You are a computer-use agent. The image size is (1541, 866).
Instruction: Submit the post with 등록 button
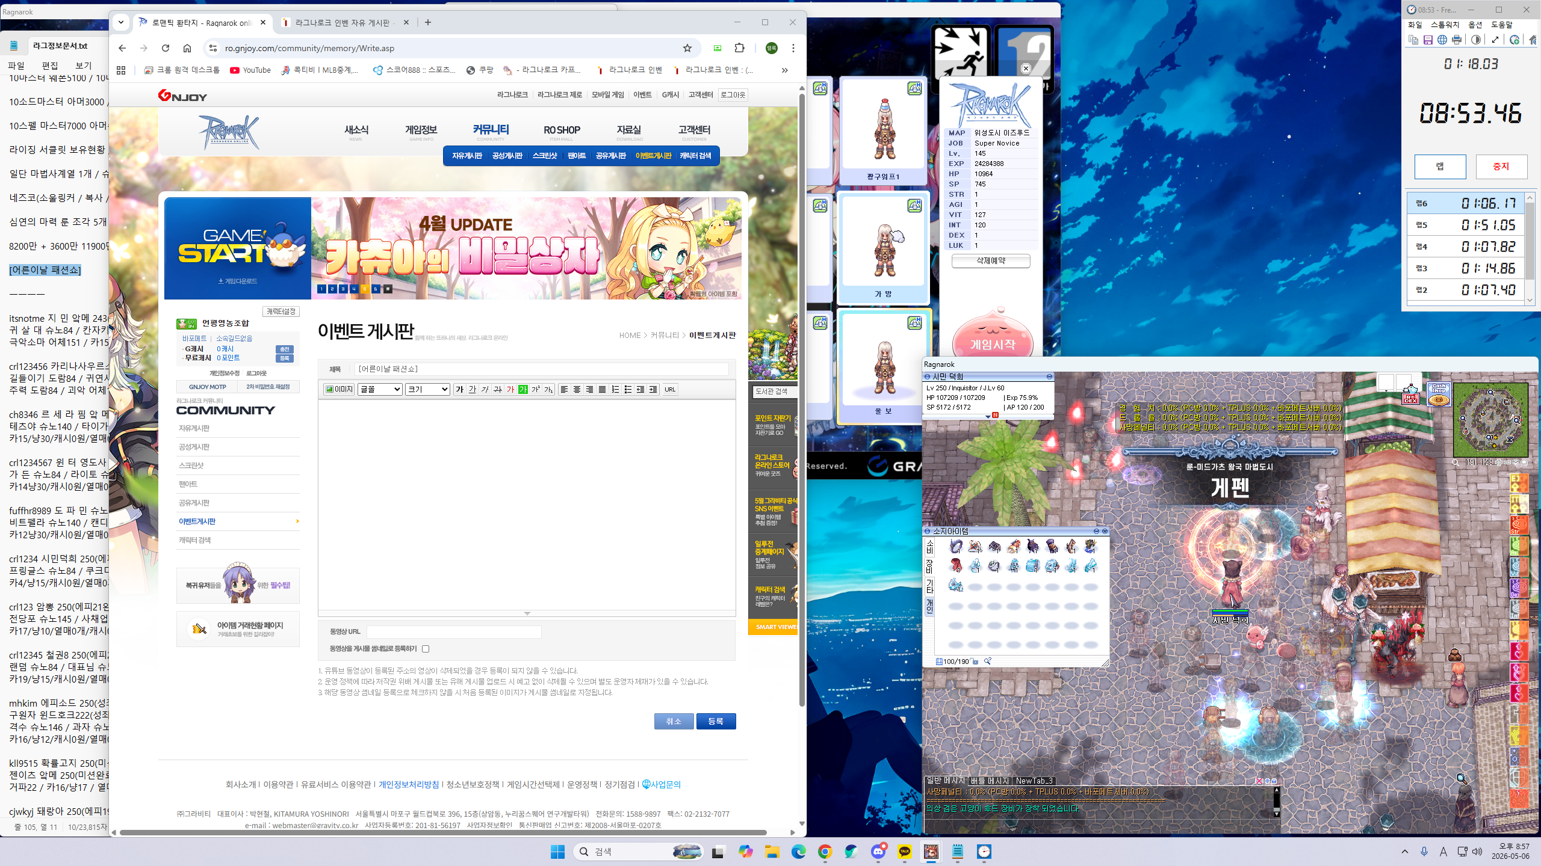(716, 721)
